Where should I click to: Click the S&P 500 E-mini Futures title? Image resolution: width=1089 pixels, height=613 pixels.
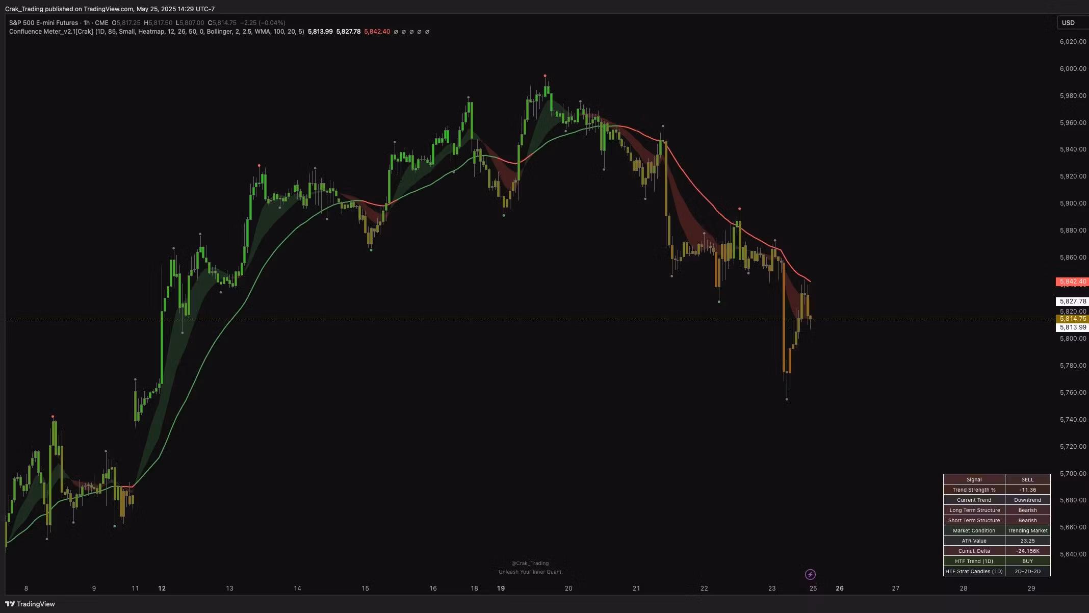pyautogui.click(x=43, y=23)
